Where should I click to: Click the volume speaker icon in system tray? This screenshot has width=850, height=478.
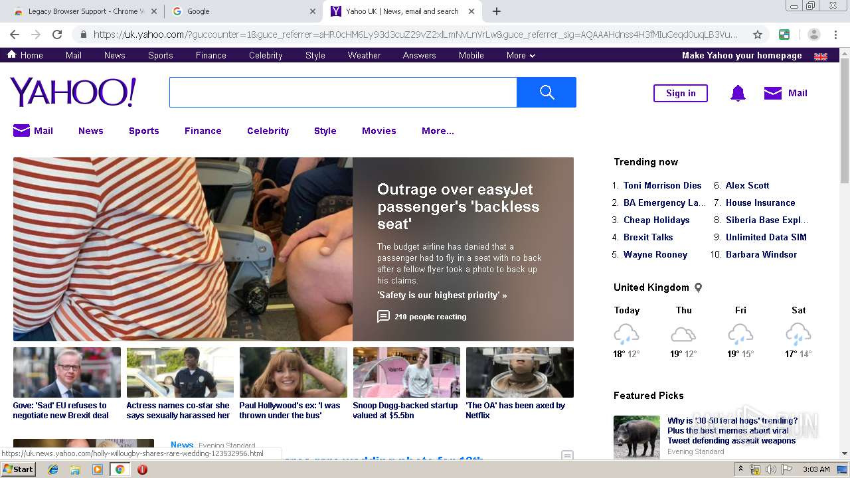coord(771,469)
